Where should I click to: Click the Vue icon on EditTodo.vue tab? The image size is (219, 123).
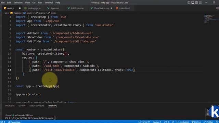click(x=68, y=8)
